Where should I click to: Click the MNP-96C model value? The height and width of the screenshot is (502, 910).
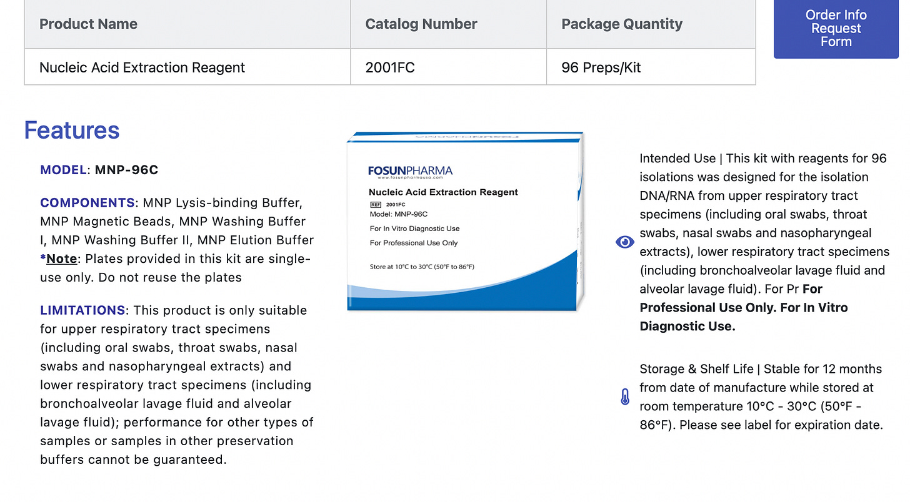[x=127, y=170]
